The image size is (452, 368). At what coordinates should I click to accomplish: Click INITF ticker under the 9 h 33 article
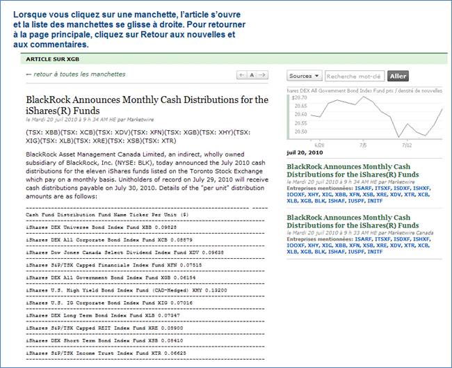(375, 252)
